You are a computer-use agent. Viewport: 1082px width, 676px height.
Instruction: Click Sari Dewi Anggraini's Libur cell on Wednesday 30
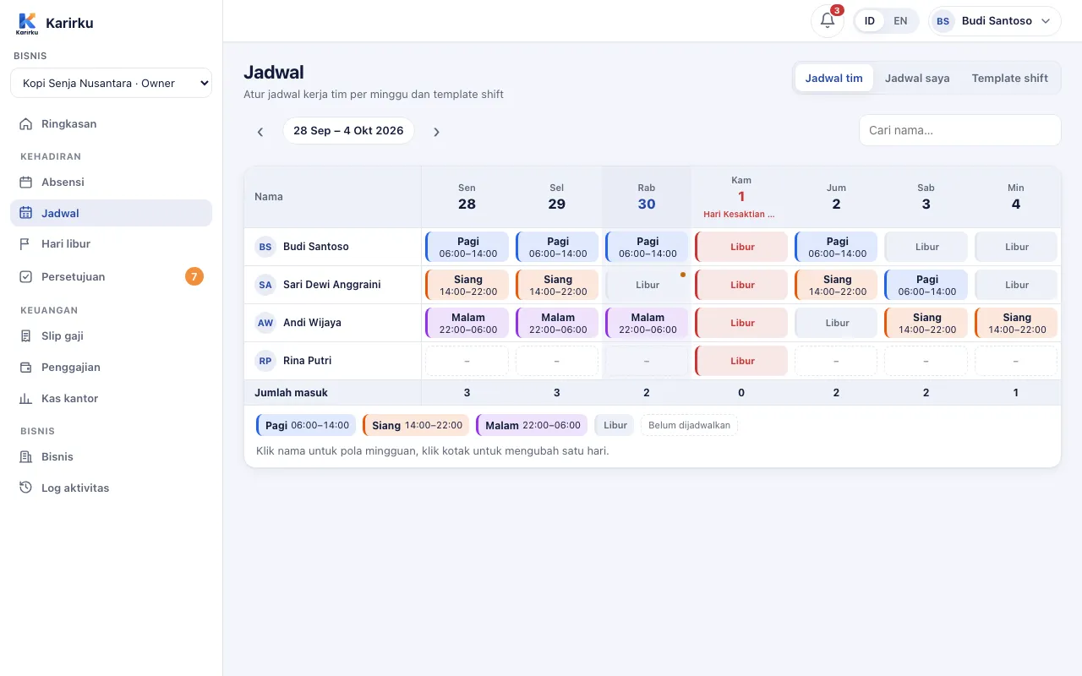point(647,285)
